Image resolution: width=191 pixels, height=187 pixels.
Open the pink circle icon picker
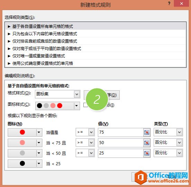[x=25, y=143]
